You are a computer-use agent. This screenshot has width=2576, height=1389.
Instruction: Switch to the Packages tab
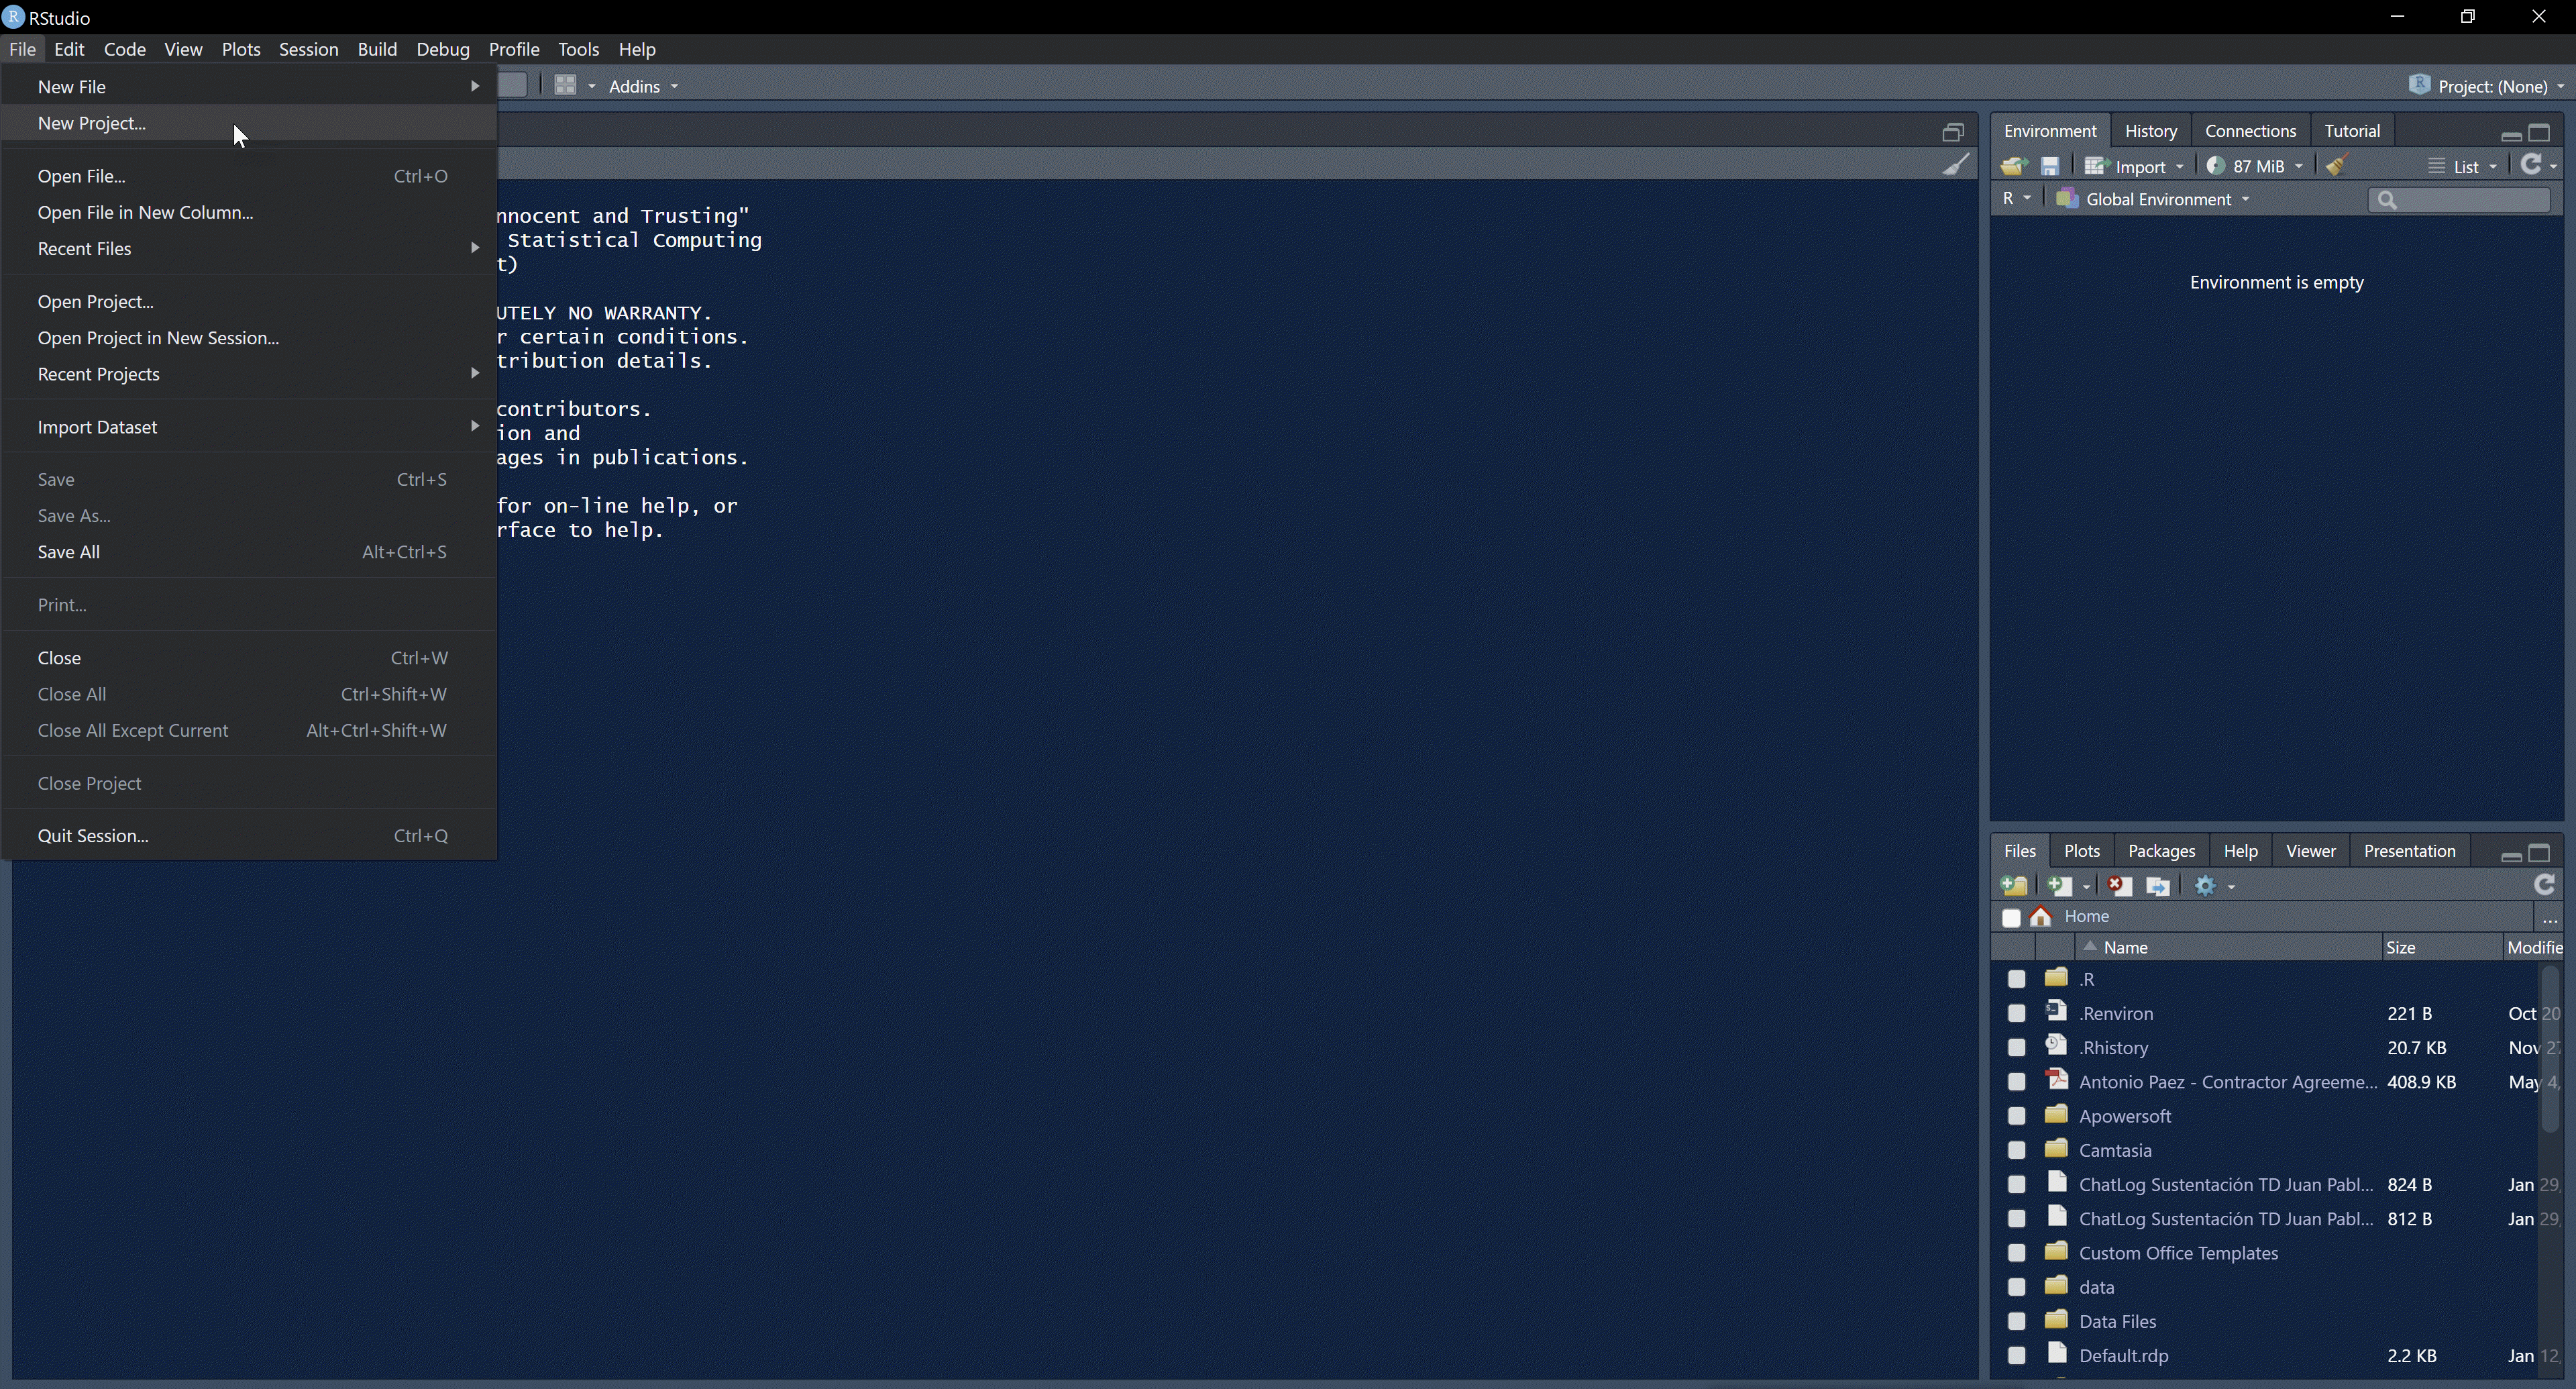click(x=2161, y=851)
